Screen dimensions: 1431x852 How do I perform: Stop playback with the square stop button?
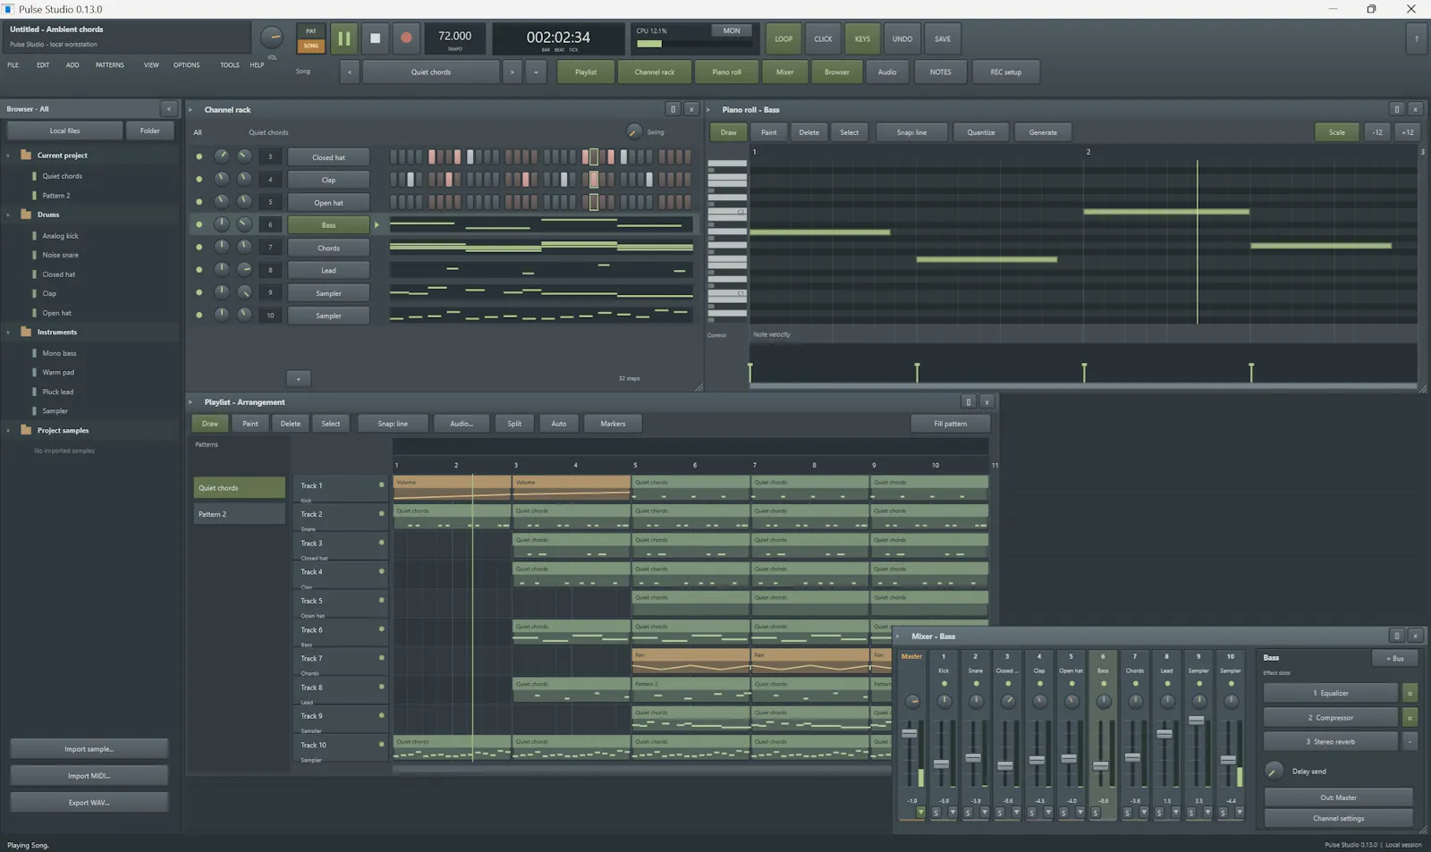click(376, 38)
